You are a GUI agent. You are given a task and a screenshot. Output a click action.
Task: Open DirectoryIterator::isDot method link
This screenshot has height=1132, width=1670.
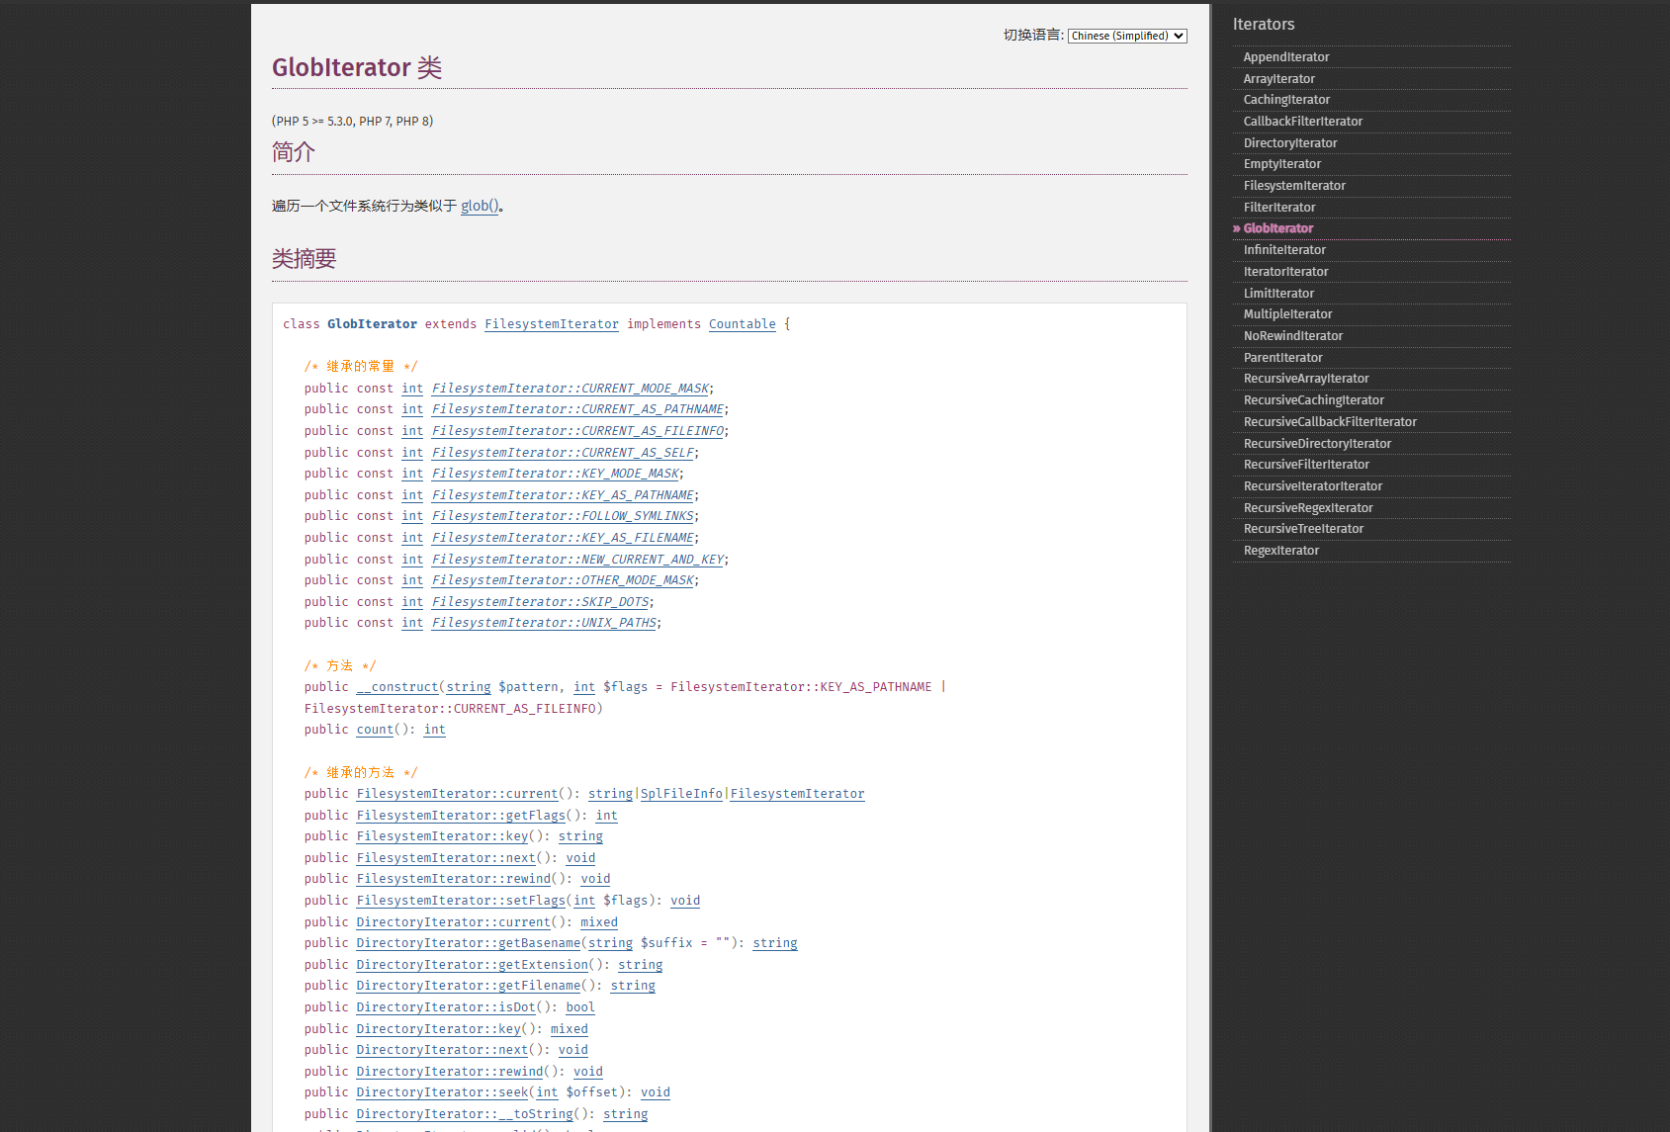[445, 1007]
